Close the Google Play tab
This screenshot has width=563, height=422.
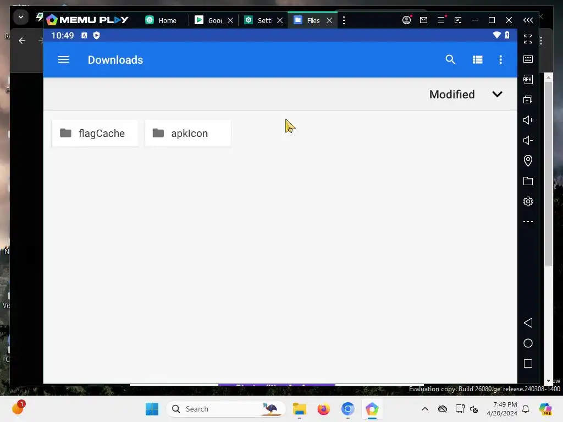pos(230,20)
